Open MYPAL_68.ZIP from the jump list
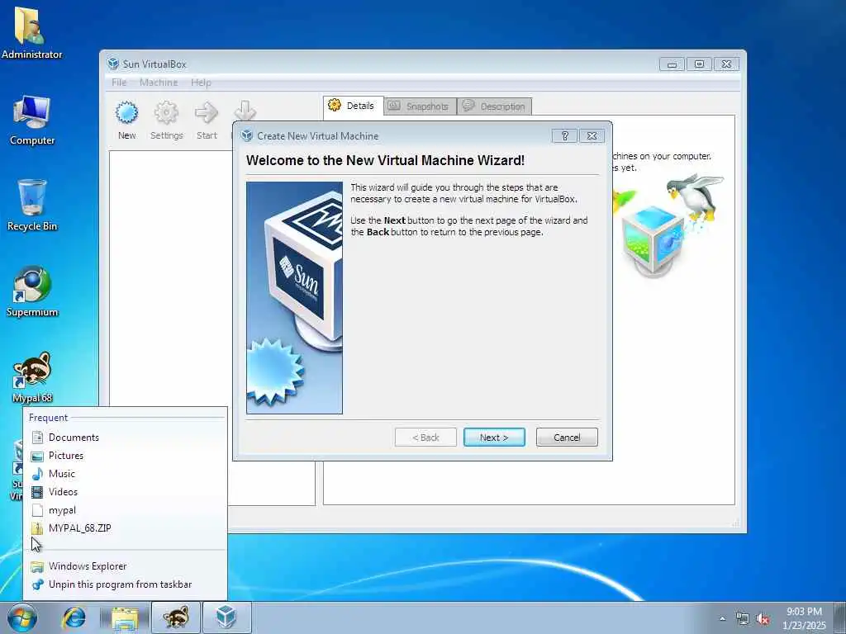The width and height of the screenshot is (846, 634). (x=125, y=528)
